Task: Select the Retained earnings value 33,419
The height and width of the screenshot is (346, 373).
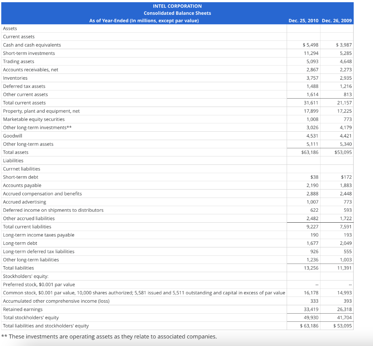Action: 311,309
